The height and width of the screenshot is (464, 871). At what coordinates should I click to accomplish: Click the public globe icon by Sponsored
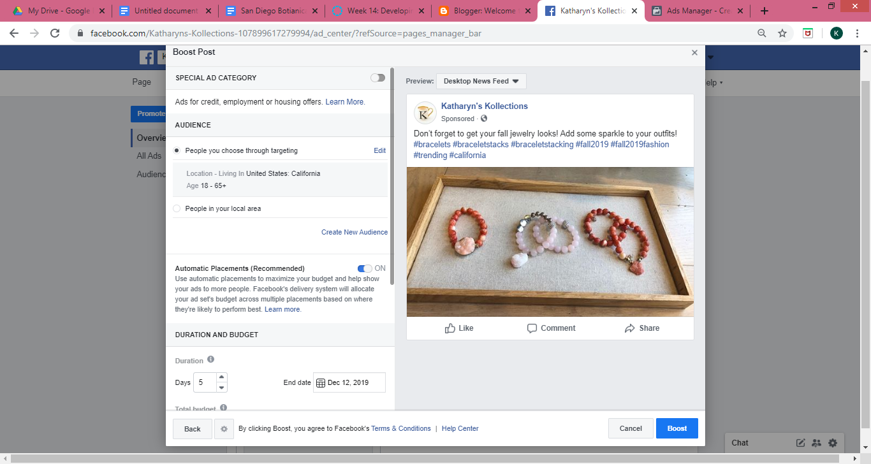tap(484, 119)
